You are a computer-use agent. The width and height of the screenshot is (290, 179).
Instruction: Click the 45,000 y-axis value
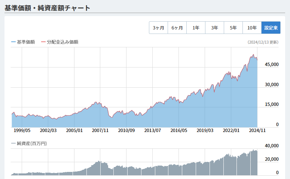coord(272,65)
